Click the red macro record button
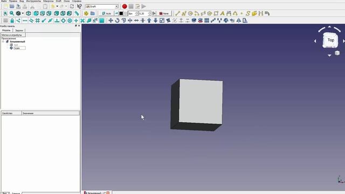 [x=125, y=6]
